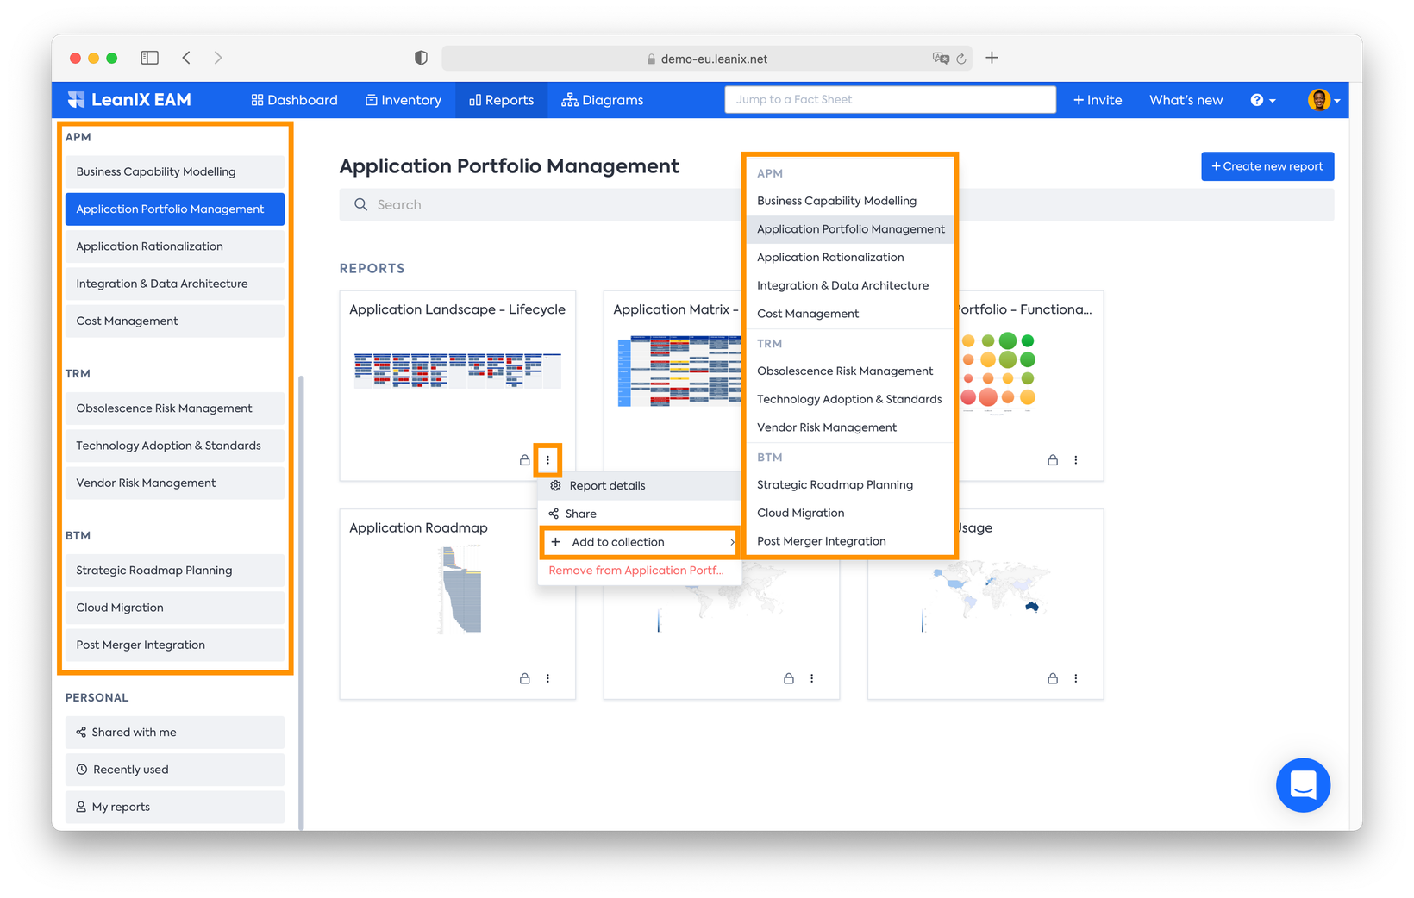Open the user avatar menu
1414x898 pixels.
(1323, 100)
